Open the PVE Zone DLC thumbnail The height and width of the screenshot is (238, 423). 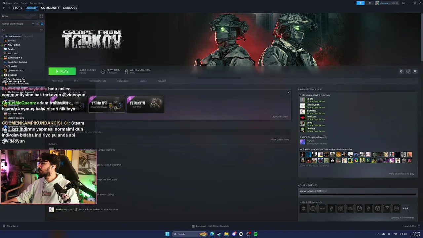coord(145,104)
